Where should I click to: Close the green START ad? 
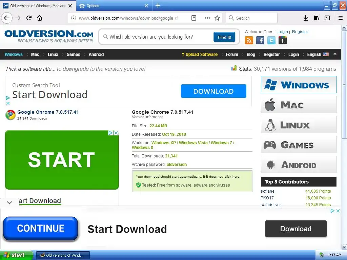(x=116, y=133)
